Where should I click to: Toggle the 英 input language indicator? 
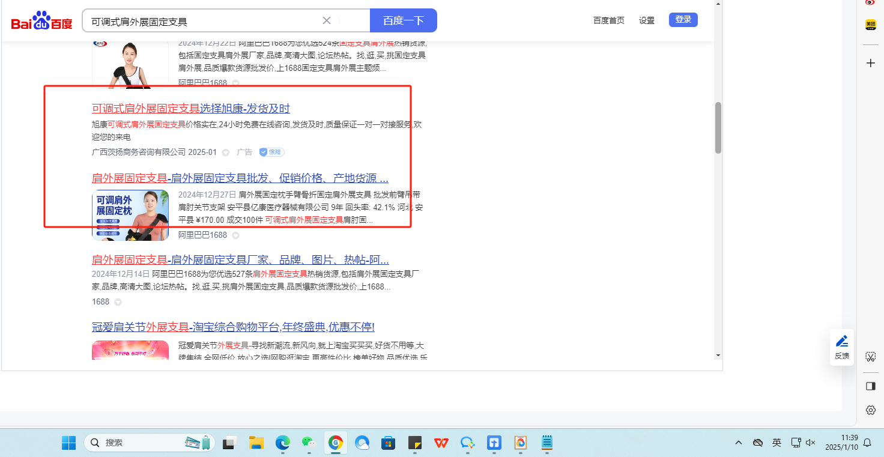(x=777, y=443)
